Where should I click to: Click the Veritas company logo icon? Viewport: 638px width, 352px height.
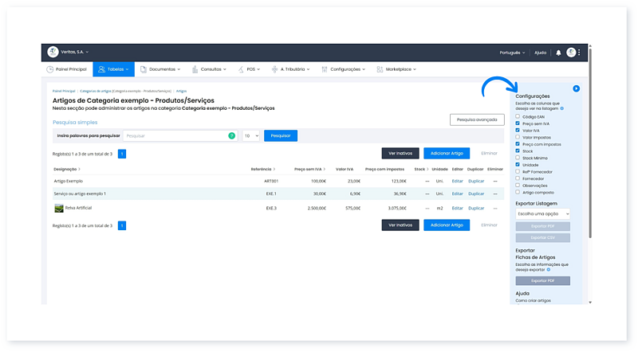coord(52,53)
